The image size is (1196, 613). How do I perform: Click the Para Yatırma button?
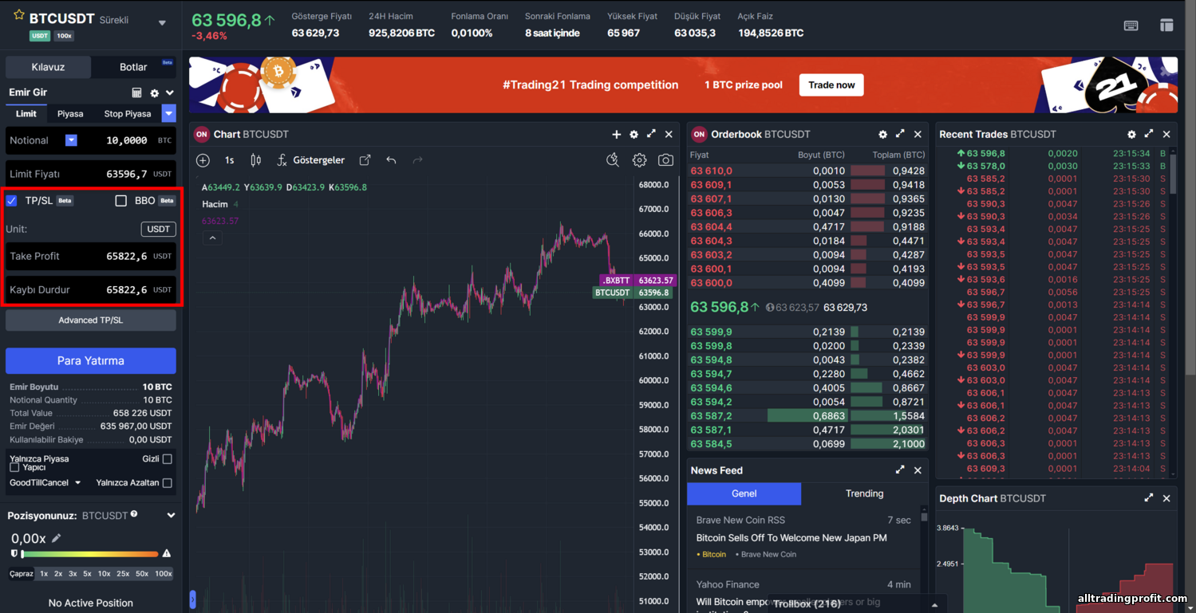pyautogui.click(x=91, y=361)
